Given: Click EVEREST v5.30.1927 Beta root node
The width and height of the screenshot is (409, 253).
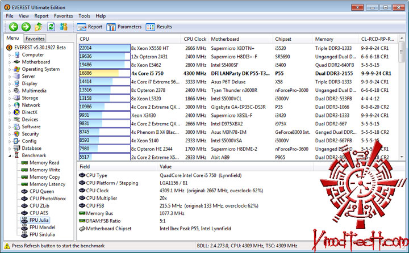Looking at the screenshot, I should [40, 48].
